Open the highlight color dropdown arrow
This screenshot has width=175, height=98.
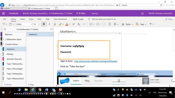point(63,24)
